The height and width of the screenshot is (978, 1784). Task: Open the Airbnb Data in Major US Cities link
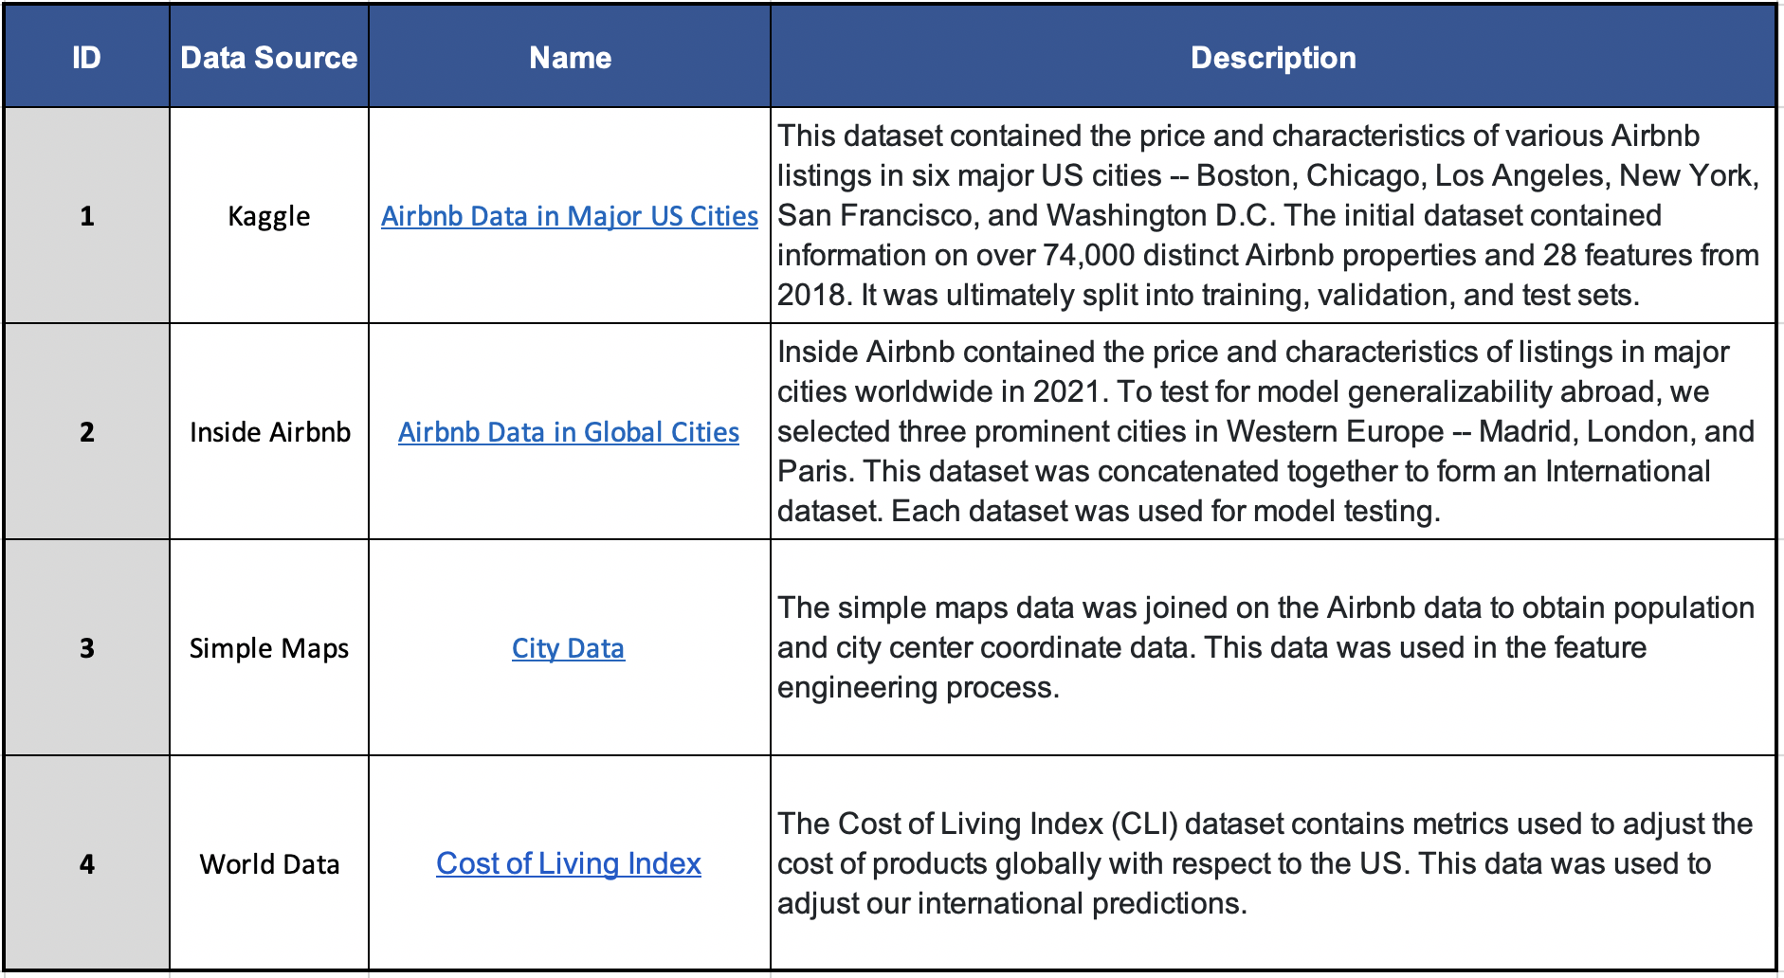[569, 216]
